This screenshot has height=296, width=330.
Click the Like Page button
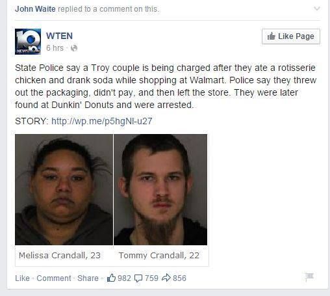coord(291,36)
